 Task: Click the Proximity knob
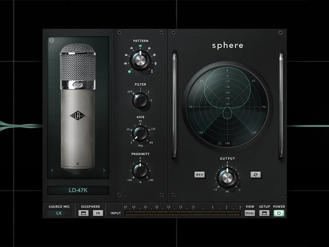tap(140, 170)
